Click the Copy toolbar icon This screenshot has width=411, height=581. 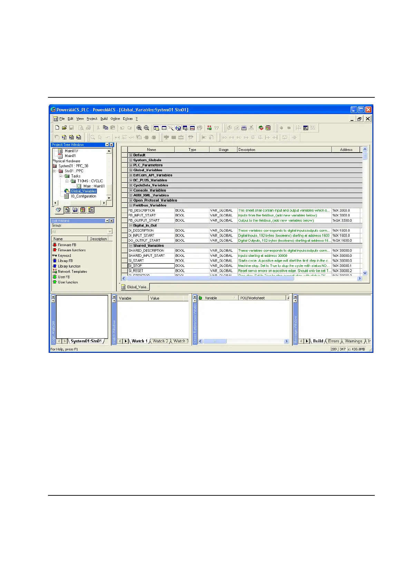[x=106, y=128]
